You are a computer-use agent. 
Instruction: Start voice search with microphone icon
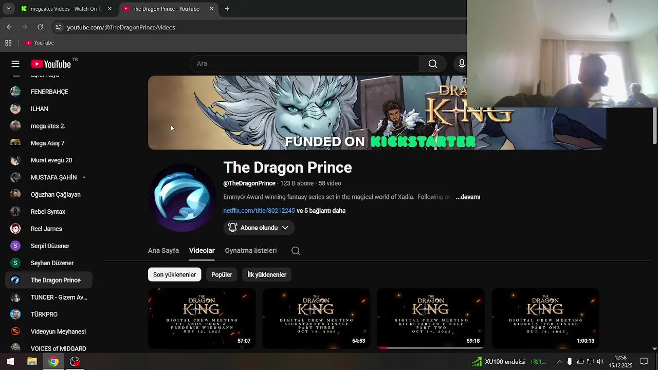462,64
